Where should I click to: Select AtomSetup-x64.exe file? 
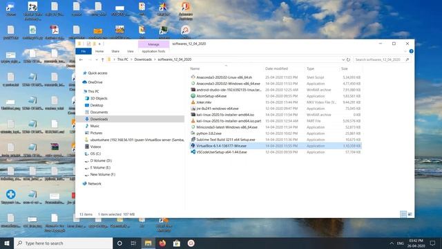(211, 96)
